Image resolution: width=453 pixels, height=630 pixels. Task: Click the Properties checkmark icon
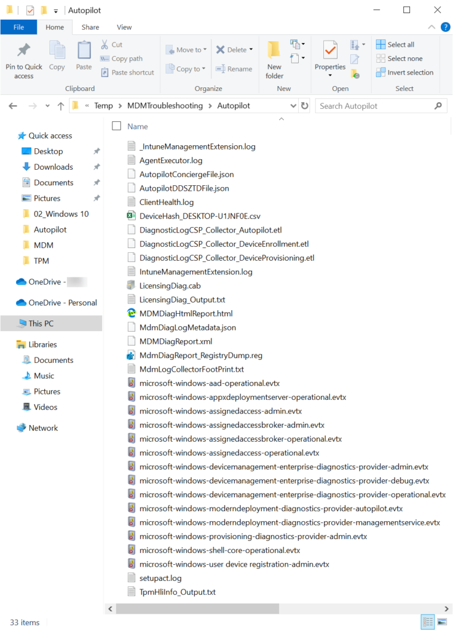tap(330, 50)
